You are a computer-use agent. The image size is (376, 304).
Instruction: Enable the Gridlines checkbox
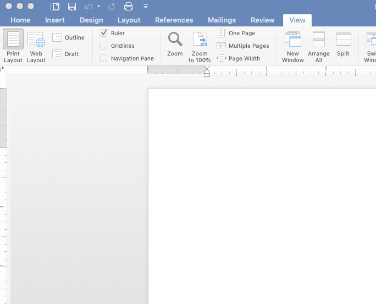pos(103,46)
